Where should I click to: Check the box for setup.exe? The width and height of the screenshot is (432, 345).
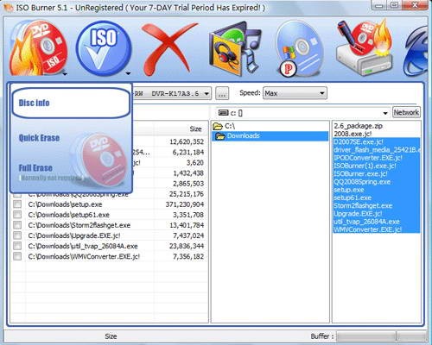(x=17, y=204)
